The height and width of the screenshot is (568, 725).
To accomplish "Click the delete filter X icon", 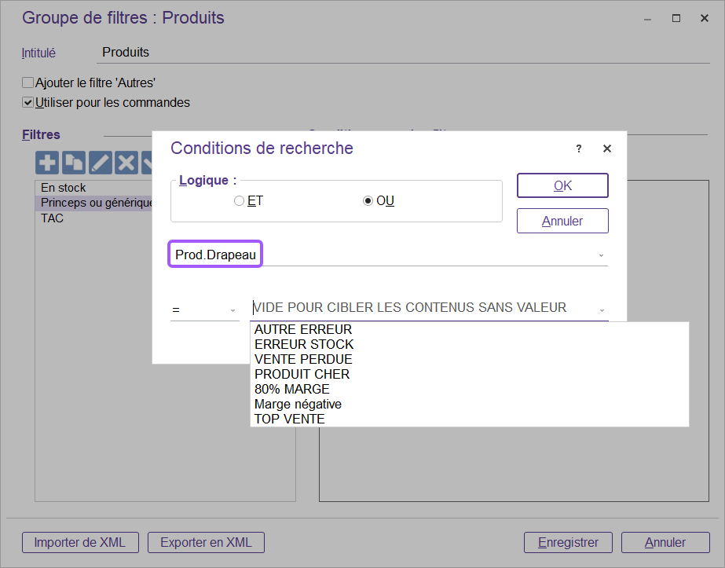I will pyautogui.click(x=126, y=163).
